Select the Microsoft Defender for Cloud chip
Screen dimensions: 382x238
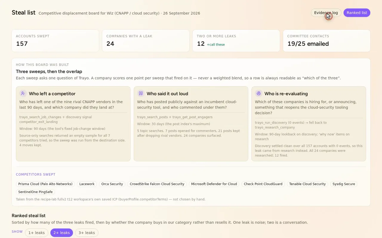click(x=214, y=184)
